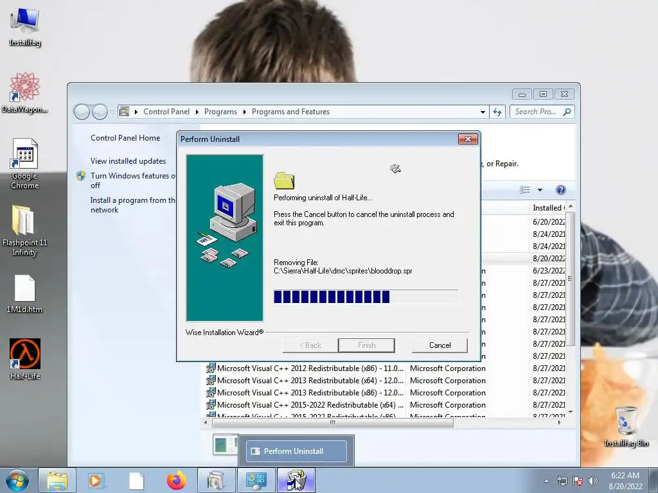This screenshot has width=658, height=493.
Task: Open View installed updates link
Action: (128, 161)
